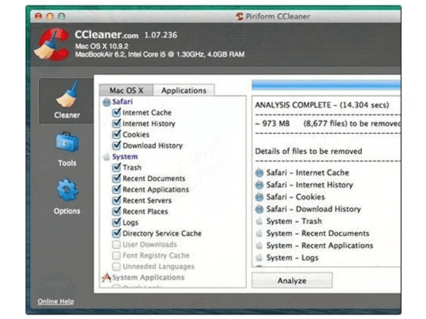Image resolution: width=426 pixels, height=319 pixels.
Task: Switch to the Applications tab
Action: tap(183, 91)
